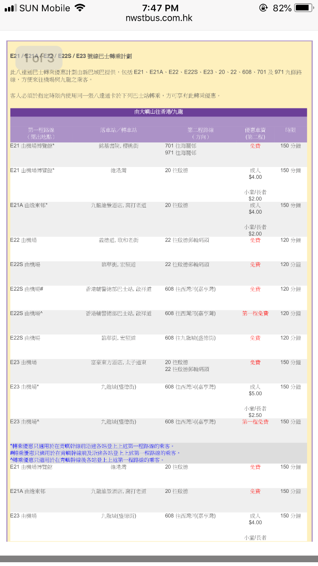
Task: Tap the '$5.00' adult fare
Action: [x=255, y=394]
